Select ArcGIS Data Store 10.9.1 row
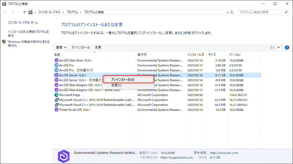 pos(157,60)
